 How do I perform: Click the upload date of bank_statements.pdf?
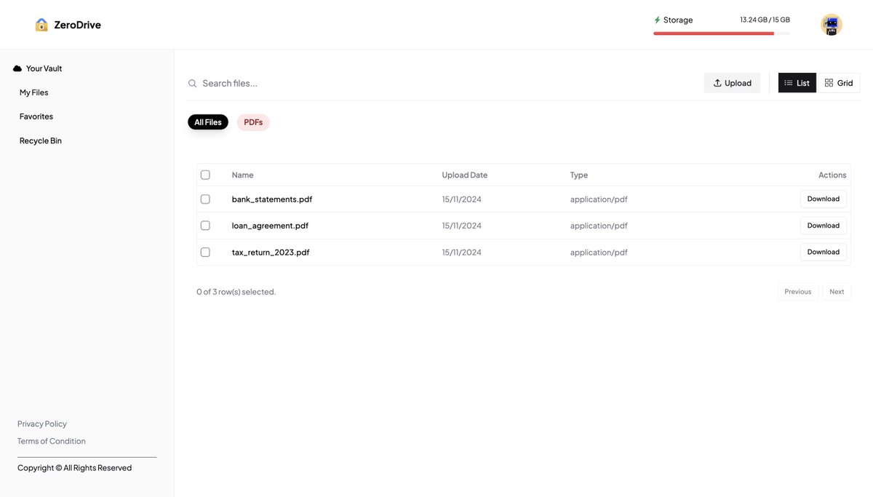click(462, 199)
